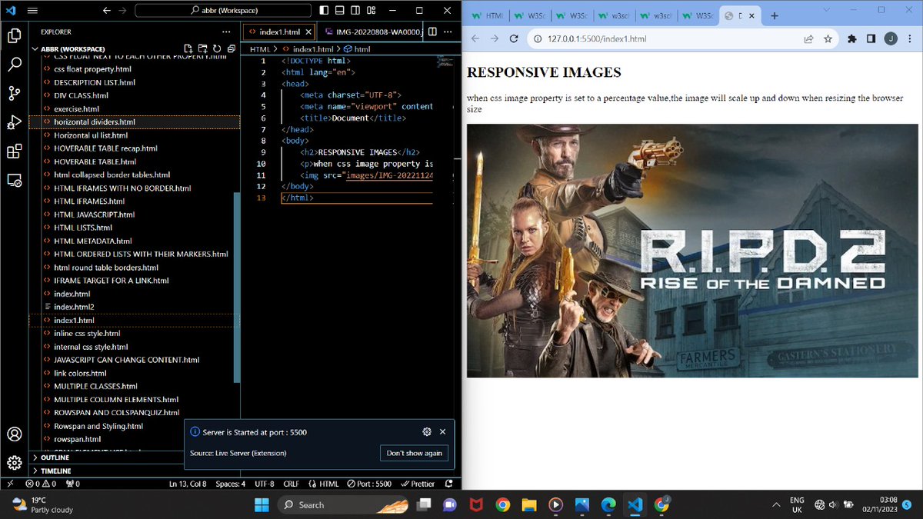
Task: Collapse the ABBR (WORKSPACE) section
Action: pyautogui.click(x=74, y=48)
